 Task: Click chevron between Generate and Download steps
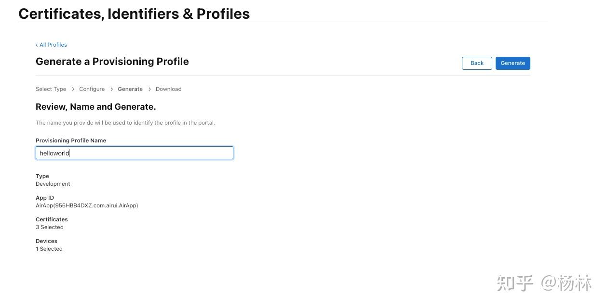[149, 89]
